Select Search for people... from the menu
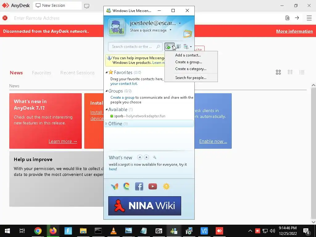 (191, 78)
